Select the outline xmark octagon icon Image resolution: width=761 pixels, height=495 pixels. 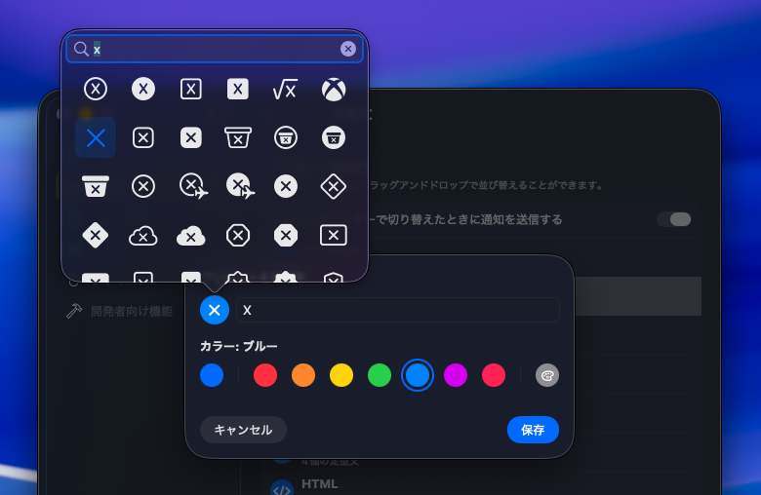click(x=238, y=236)
